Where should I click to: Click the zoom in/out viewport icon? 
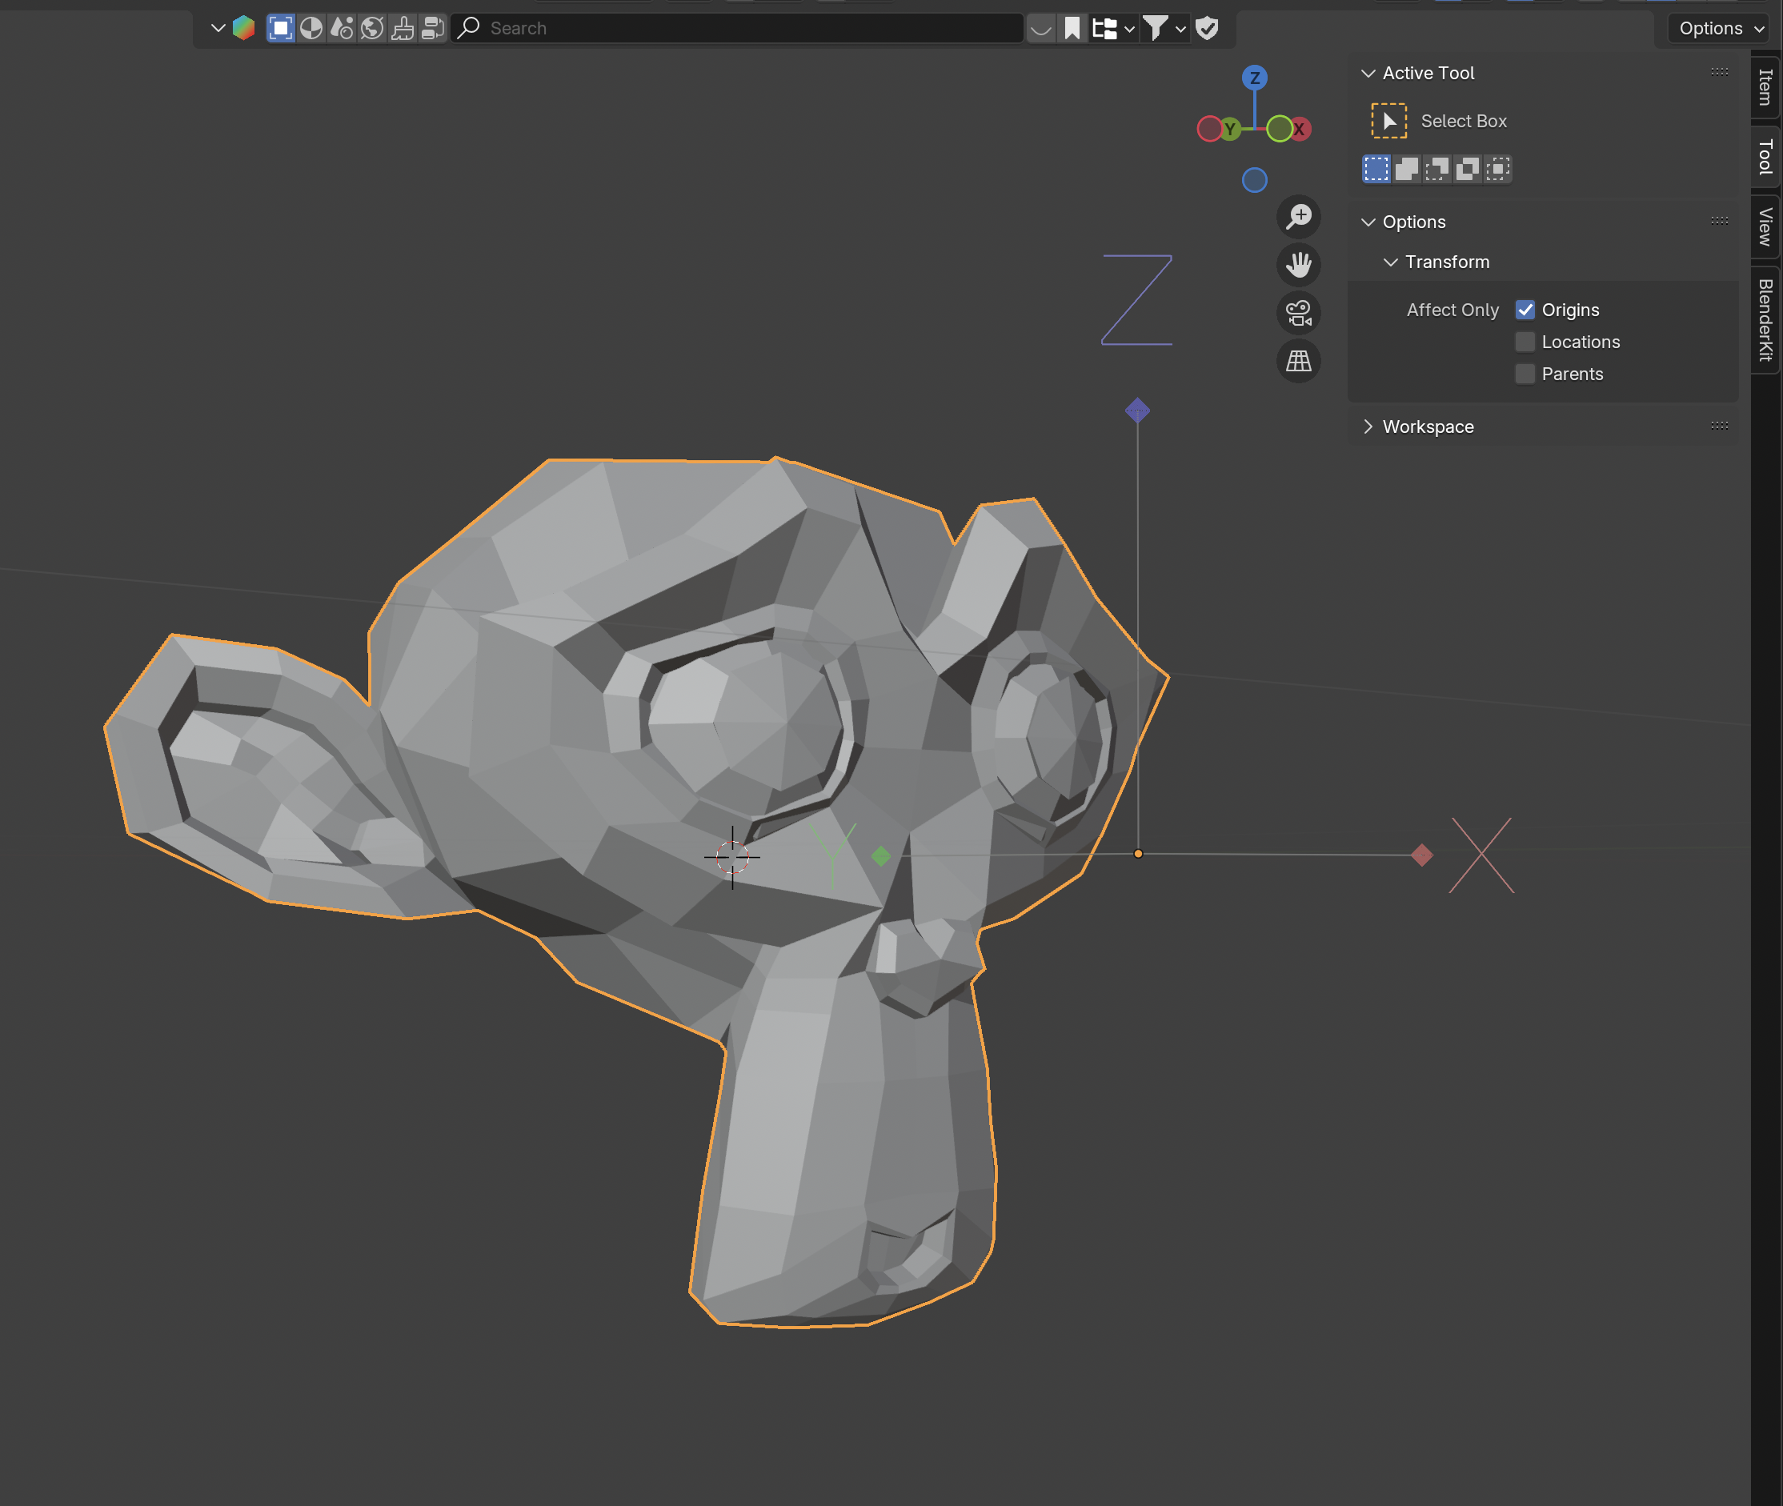pos(1298,217)
